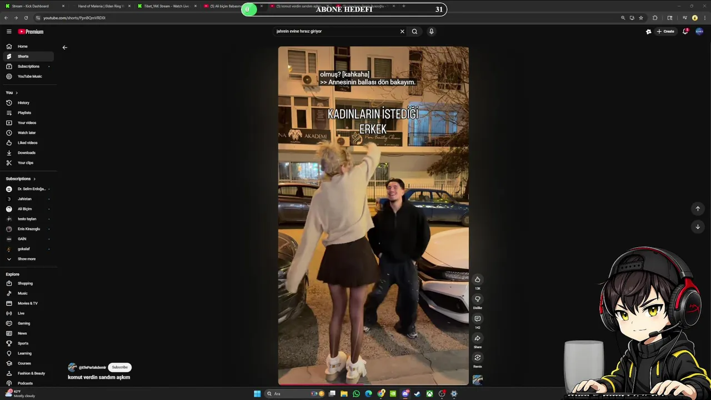Subscribe to EfeParlakdemir

(119, 367)
